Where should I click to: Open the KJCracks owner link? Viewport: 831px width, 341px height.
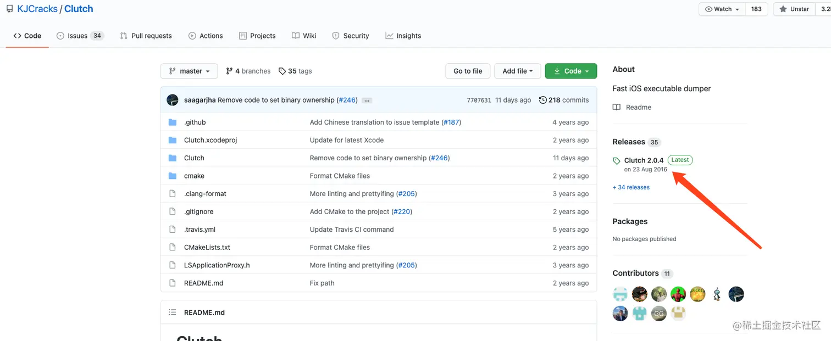point(37,9)
